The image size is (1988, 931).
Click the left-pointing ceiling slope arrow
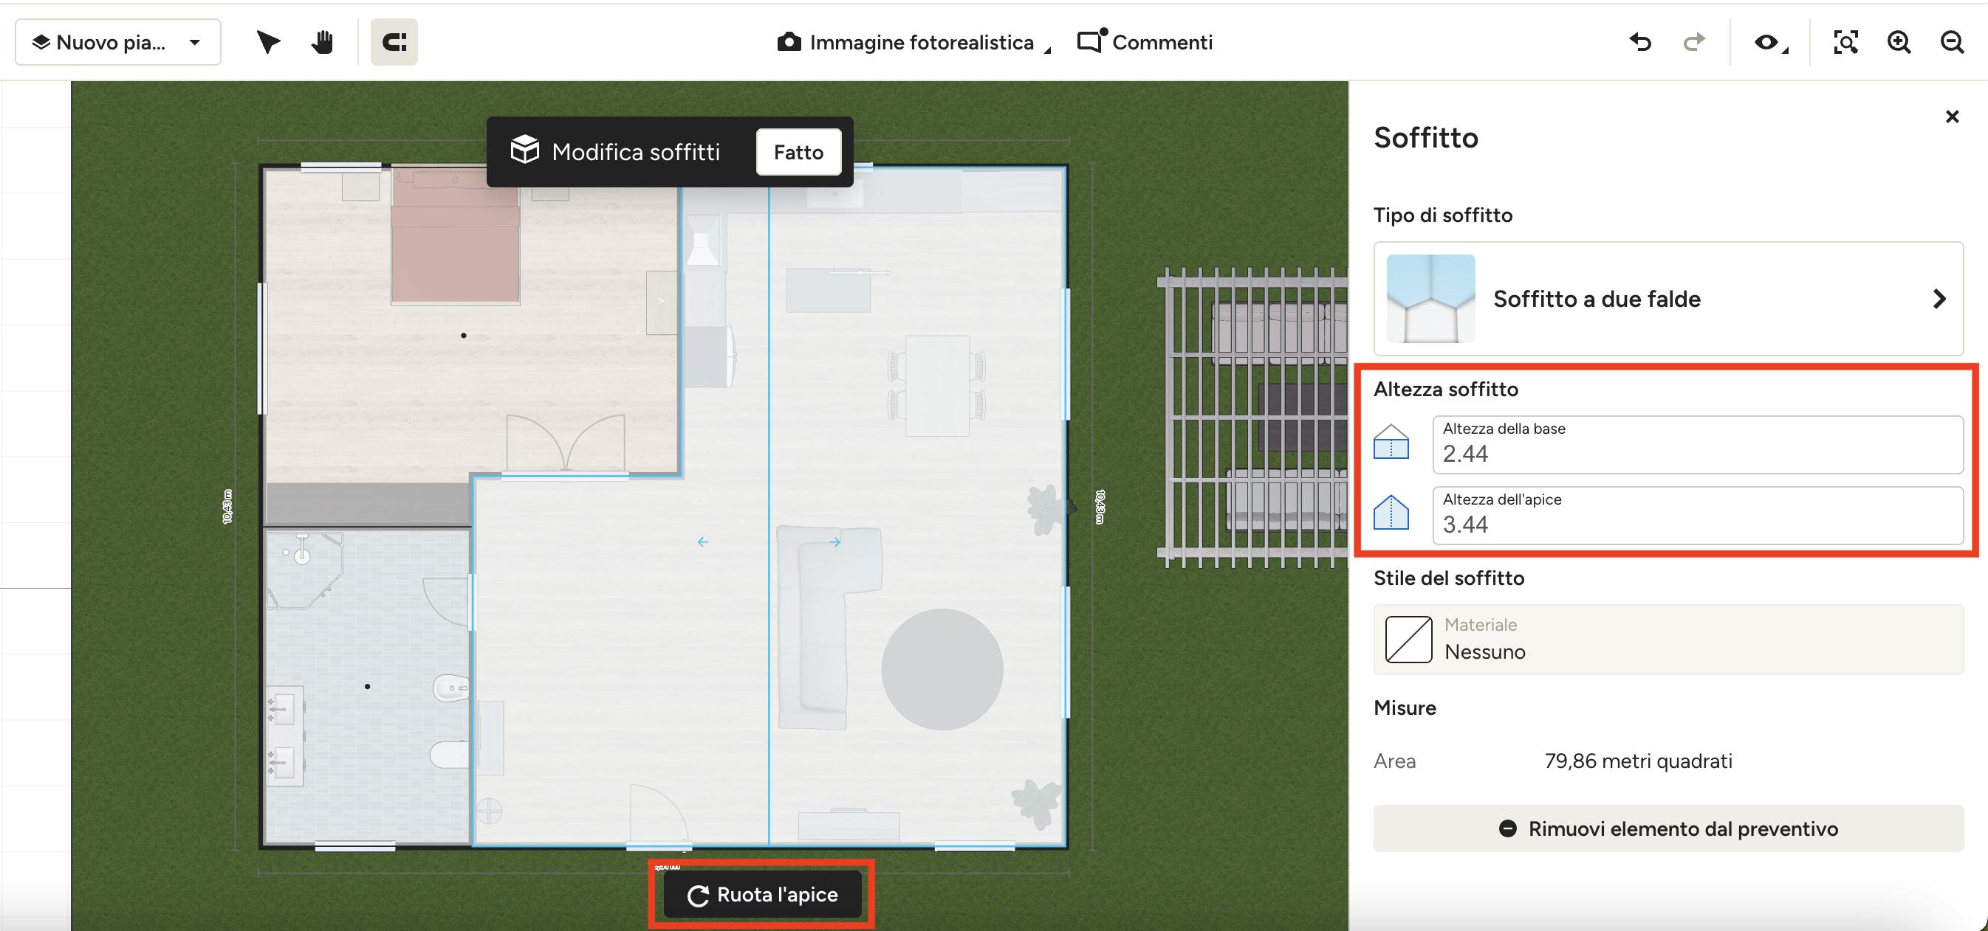[x=702, y=541]
